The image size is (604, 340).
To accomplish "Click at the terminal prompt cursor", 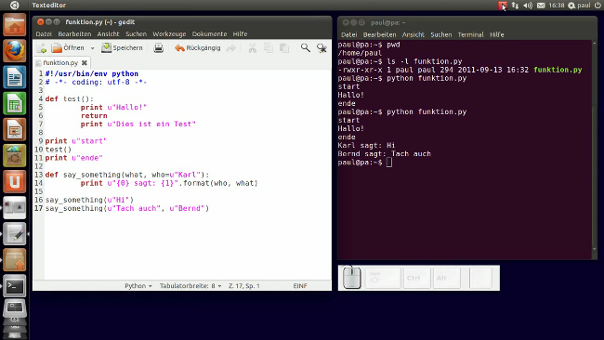I will [x=389, y=163].
